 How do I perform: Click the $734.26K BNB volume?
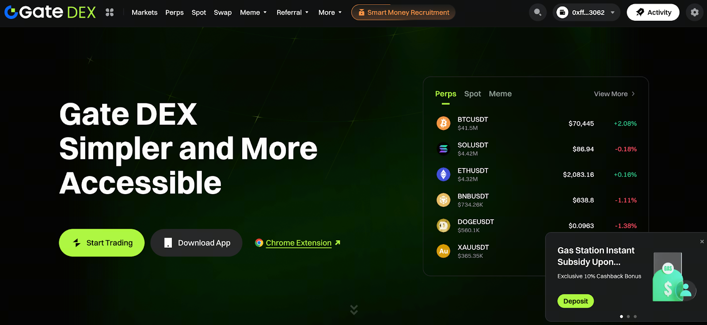470,205
